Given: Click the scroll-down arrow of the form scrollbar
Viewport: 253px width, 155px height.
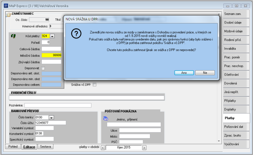Looking at the screenshot, I should [x=219, y=141].
